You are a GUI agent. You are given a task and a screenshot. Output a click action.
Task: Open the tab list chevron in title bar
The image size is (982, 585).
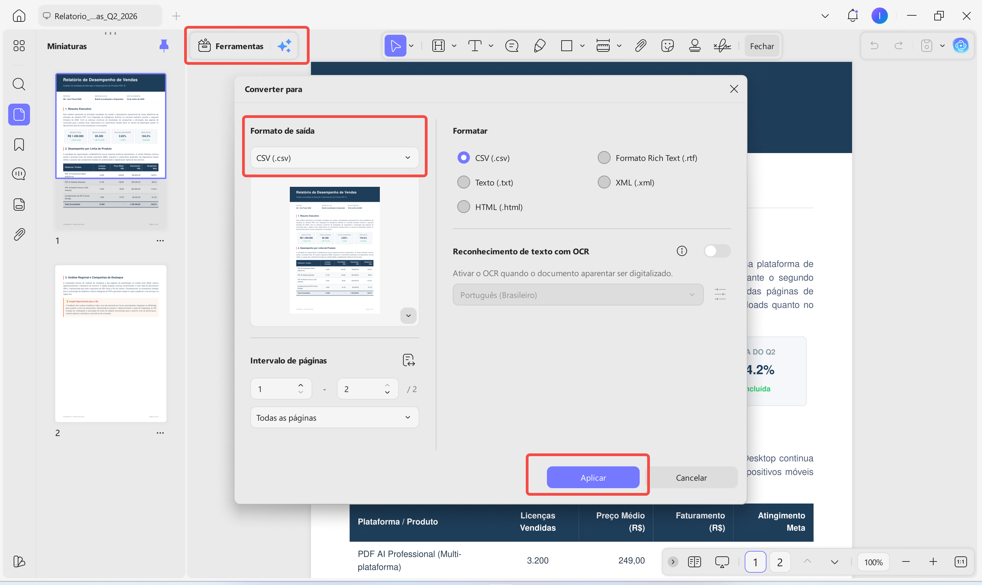click(x=825, y=16)
